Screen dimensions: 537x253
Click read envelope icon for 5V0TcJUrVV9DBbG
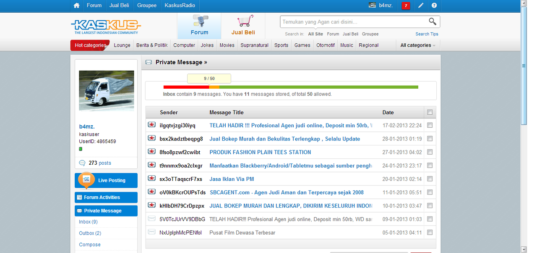(152, 219)
